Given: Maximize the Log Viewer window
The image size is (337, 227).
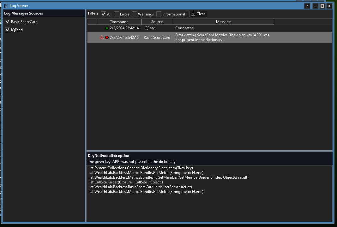Looking at the screenshot, I should click(322, 6).
